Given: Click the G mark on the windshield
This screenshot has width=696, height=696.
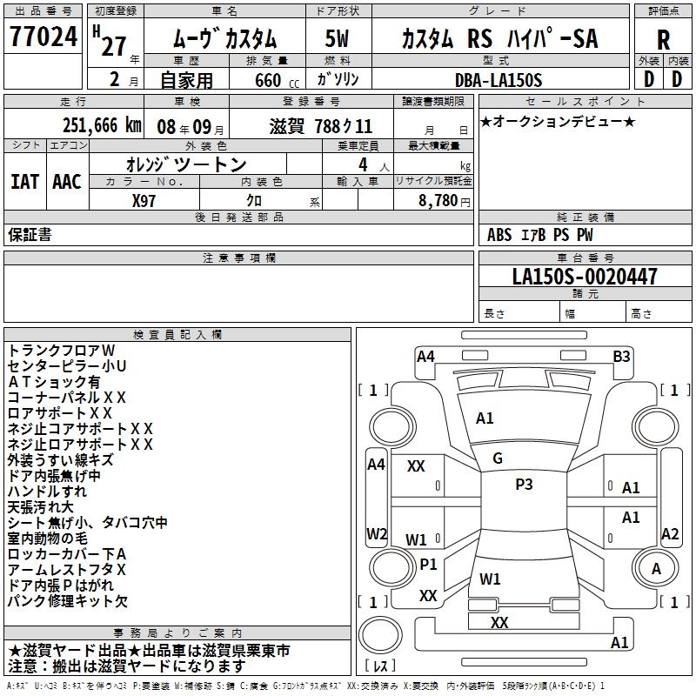Looking at the screenshot, I should pos(498,458).
